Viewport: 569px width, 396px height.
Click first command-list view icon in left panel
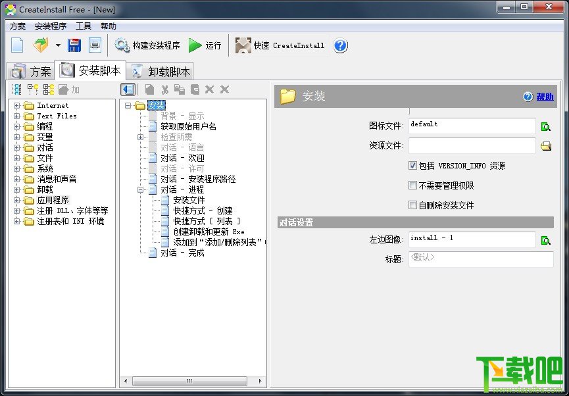point(16,89)
